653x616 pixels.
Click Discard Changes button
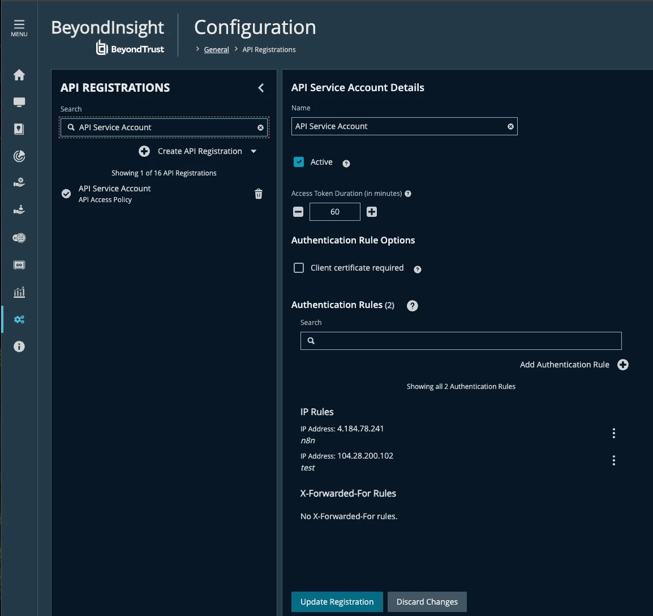pyautogui.click(x=427, y=602)
